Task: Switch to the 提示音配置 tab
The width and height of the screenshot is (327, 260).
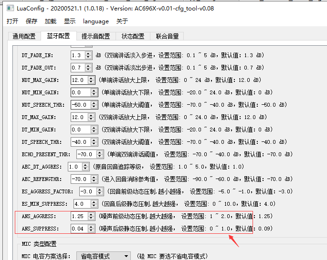Action: pyautogui.click(x=96, y=36)
